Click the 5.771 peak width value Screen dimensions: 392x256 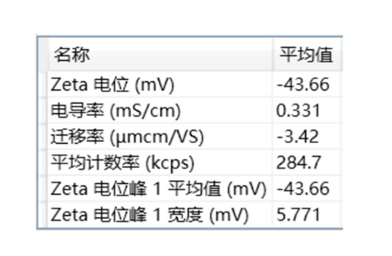click(298, 214)
